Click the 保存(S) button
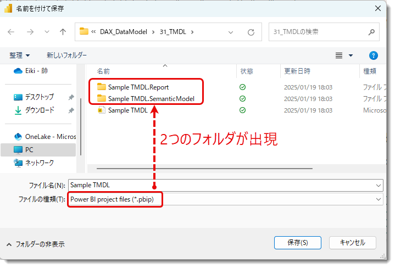The height and width of the screenshot is (268, 395). point(298,243)
